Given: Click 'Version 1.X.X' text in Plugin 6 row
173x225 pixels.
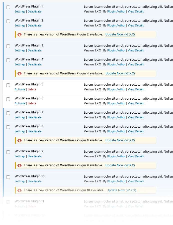Looking at the screenshot, I should point(92,103).
